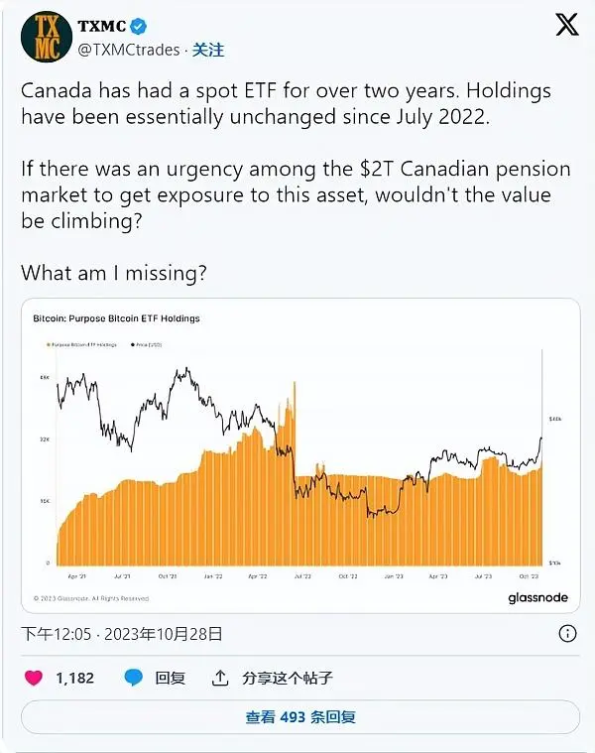Click the share arrow icon

pos(220,679)
